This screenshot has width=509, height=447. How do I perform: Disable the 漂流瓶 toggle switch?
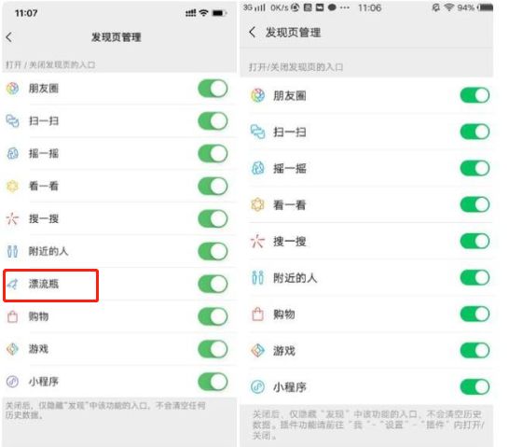coord(213,284)
